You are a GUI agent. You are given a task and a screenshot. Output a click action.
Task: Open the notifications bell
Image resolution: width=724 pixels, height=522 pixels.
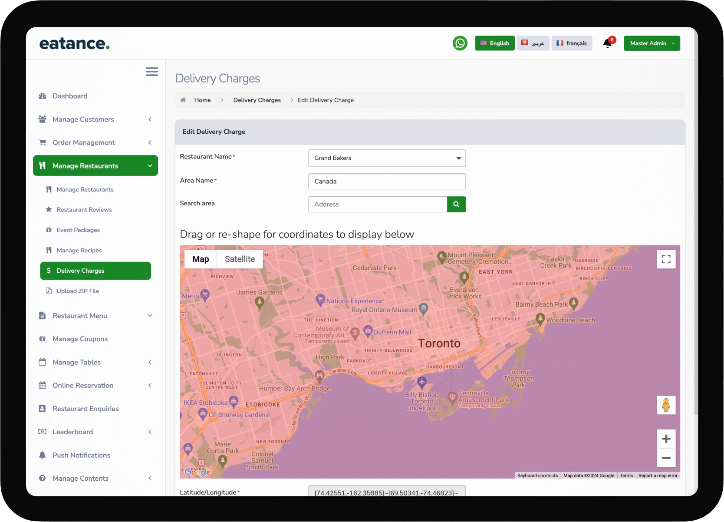pos(608,43)
